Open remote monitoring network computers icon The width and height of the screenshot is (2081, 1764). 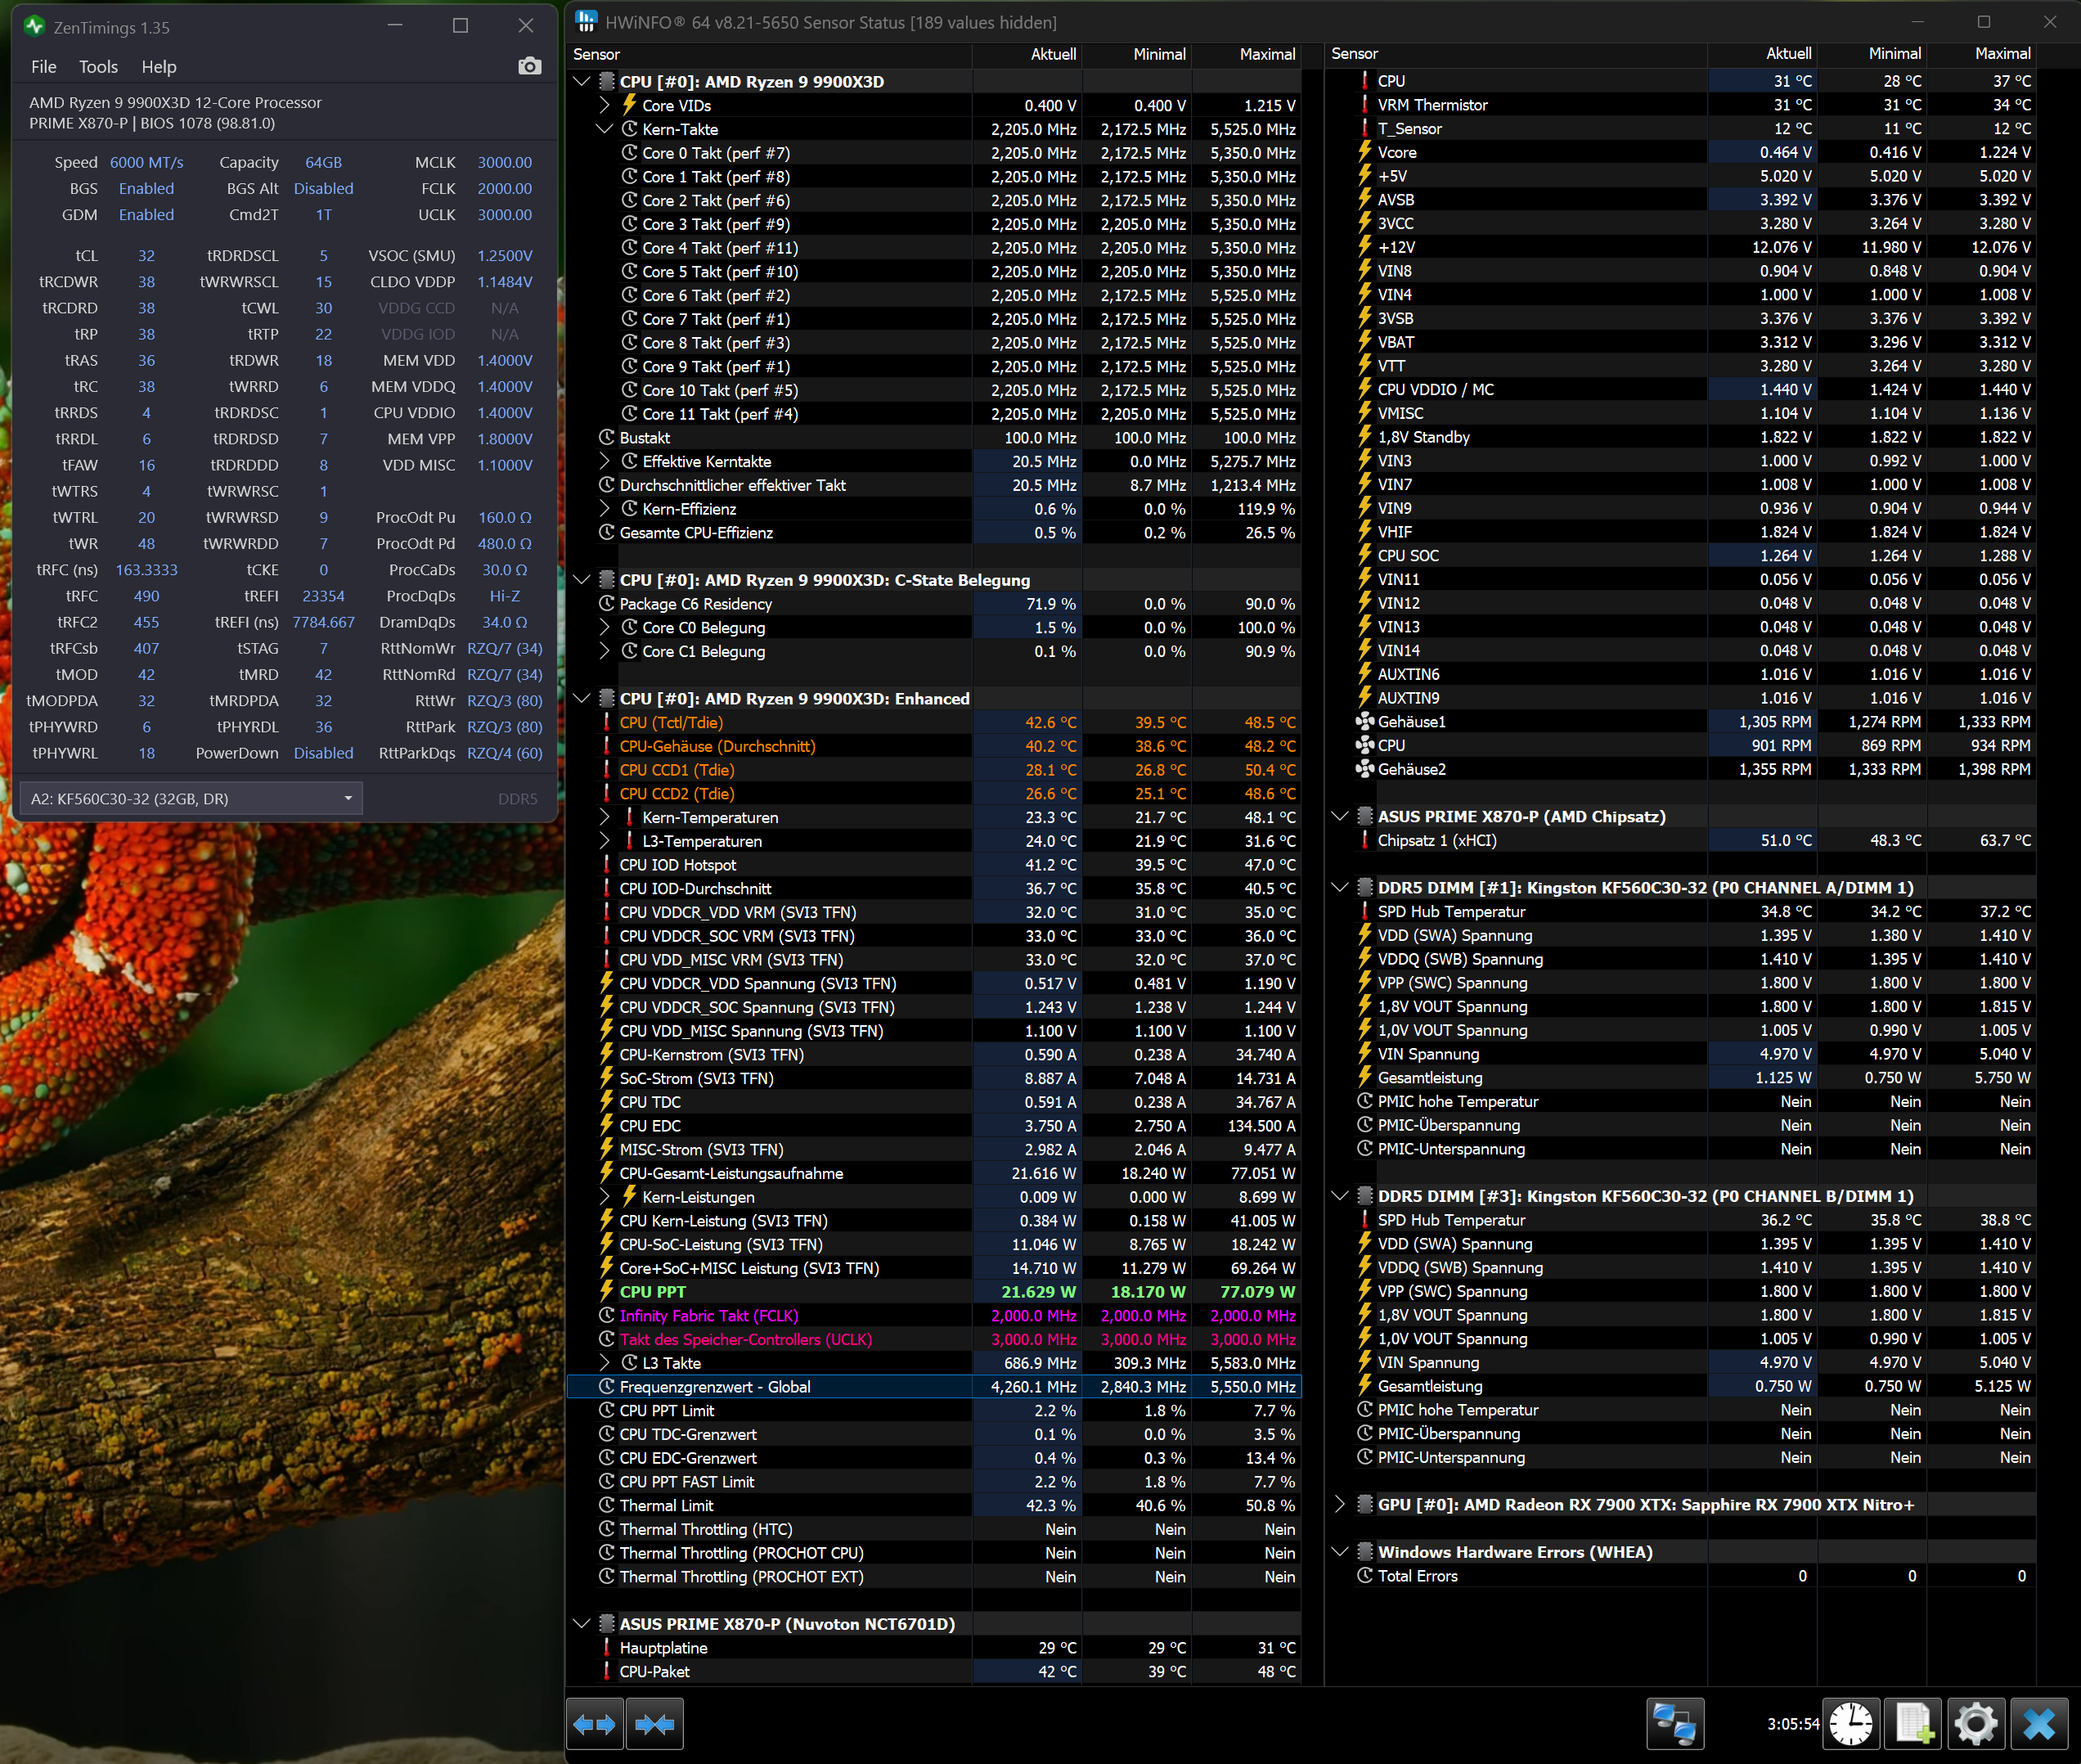[1674, 1724]
